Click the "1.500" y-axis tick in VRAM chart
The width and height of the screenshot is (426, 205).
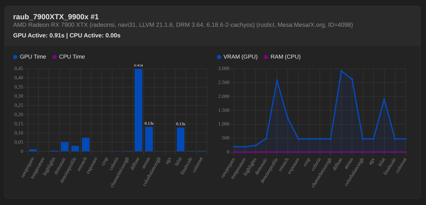224,110
